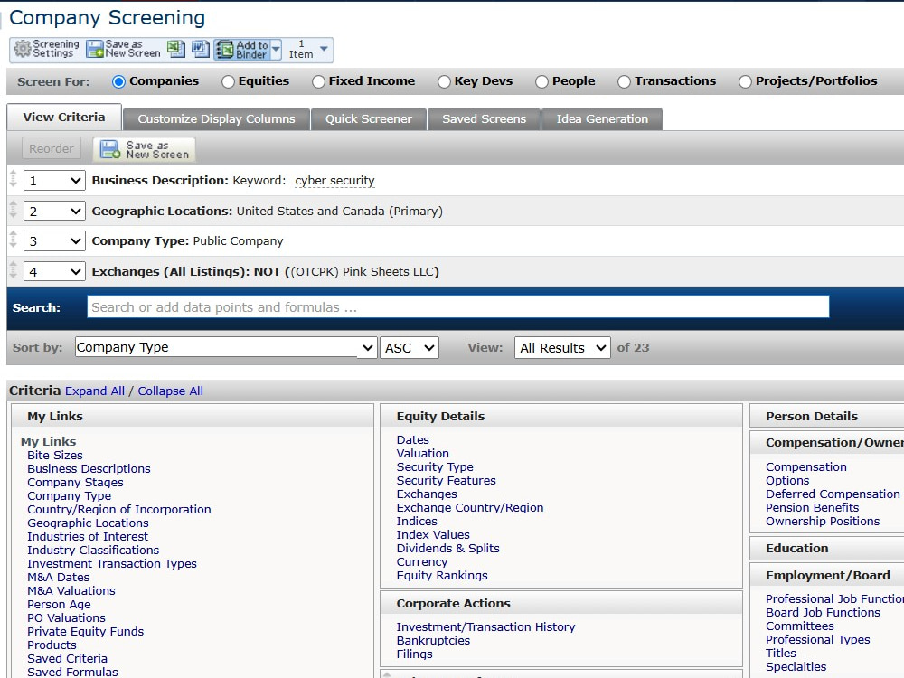Screen dimensions: 904x678
Task: Select the People radio button
Action: tap(541, 82)
